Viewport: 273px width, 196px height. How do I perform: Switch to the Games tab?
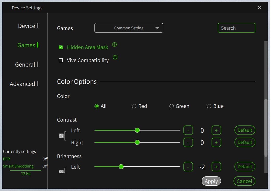point(28,45)
